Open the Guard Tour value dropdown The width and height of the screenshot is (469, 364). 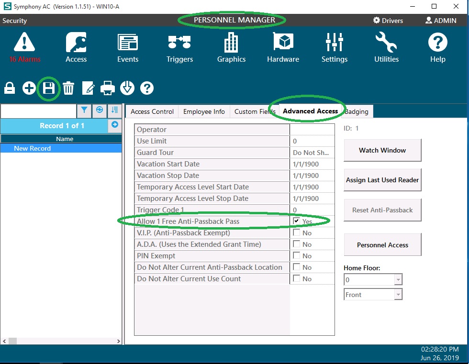(312, 153)
